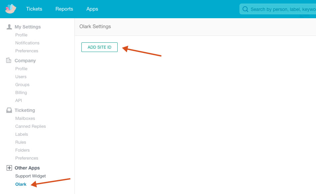Navigate to Mailboxes settings
The width and height of the screenshot is (316, 194).
25,118
